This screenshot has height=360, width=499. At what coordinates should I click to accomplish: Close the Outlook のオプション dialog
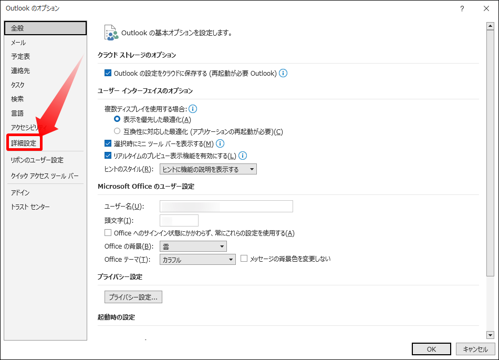pos(486,8)
